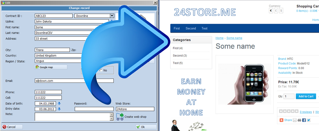Select the No radio button
This screenshot has width=319, height=131.
click(x=101, y=70)
